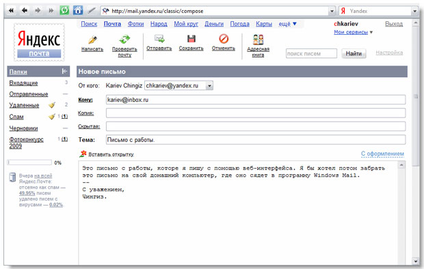Open the Спам folder

(x=16, y=117)
